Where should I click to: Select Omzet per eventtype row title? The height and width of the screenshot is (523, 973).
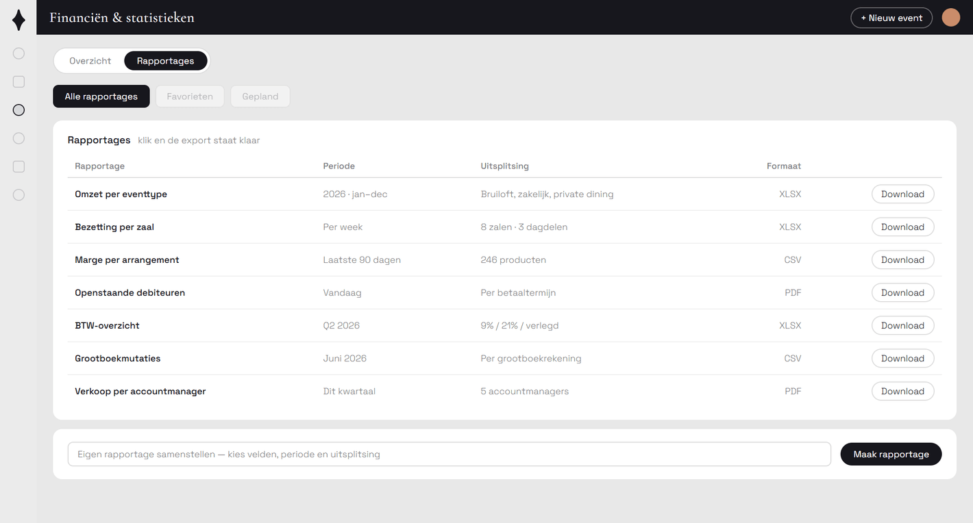121,194
